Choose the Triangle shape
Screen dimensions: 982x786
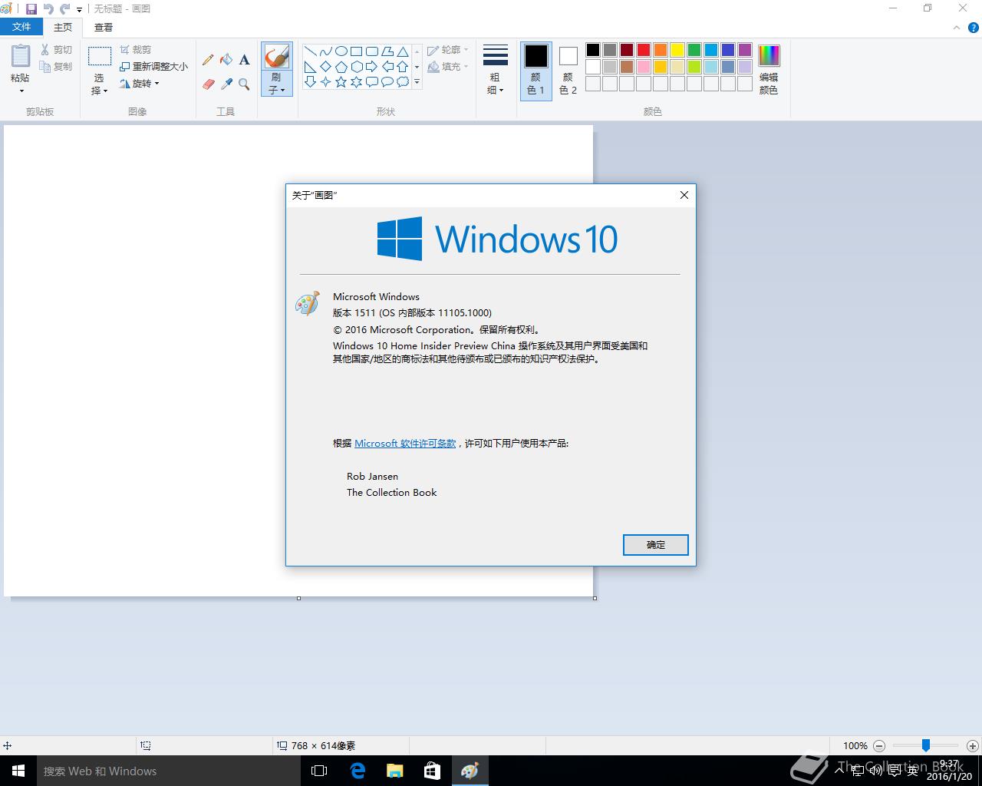(x=403, y=51)
